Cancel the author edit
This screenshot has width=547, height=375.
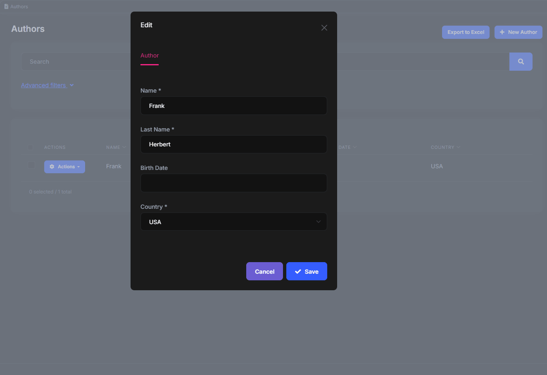tap(264, 271)
